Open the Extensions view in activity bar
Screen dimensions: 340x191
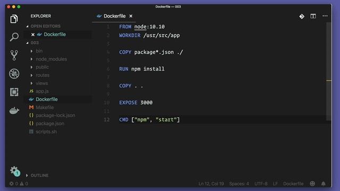pos(14,92)
